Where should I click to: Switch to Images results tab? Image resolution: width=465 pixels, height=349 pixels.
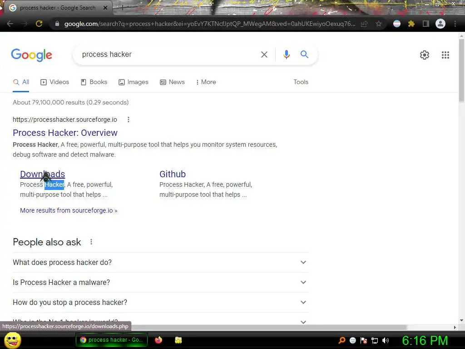(x=134, y=82)
